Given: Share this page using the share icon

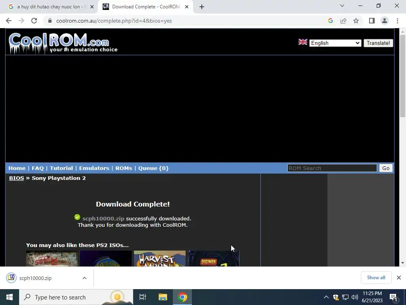Looking at the screenshot, I should point(343,21).
